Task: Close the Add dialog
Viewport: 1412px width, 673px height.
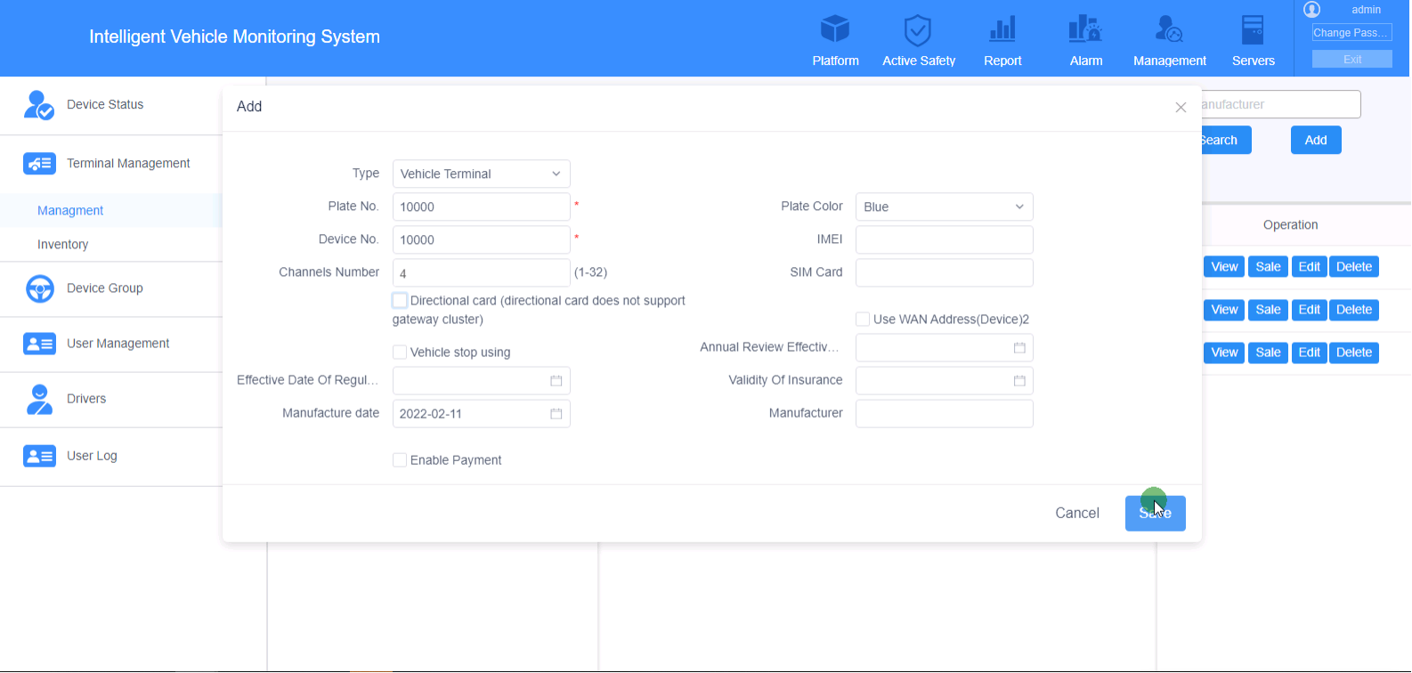Action: [1181, 108]
